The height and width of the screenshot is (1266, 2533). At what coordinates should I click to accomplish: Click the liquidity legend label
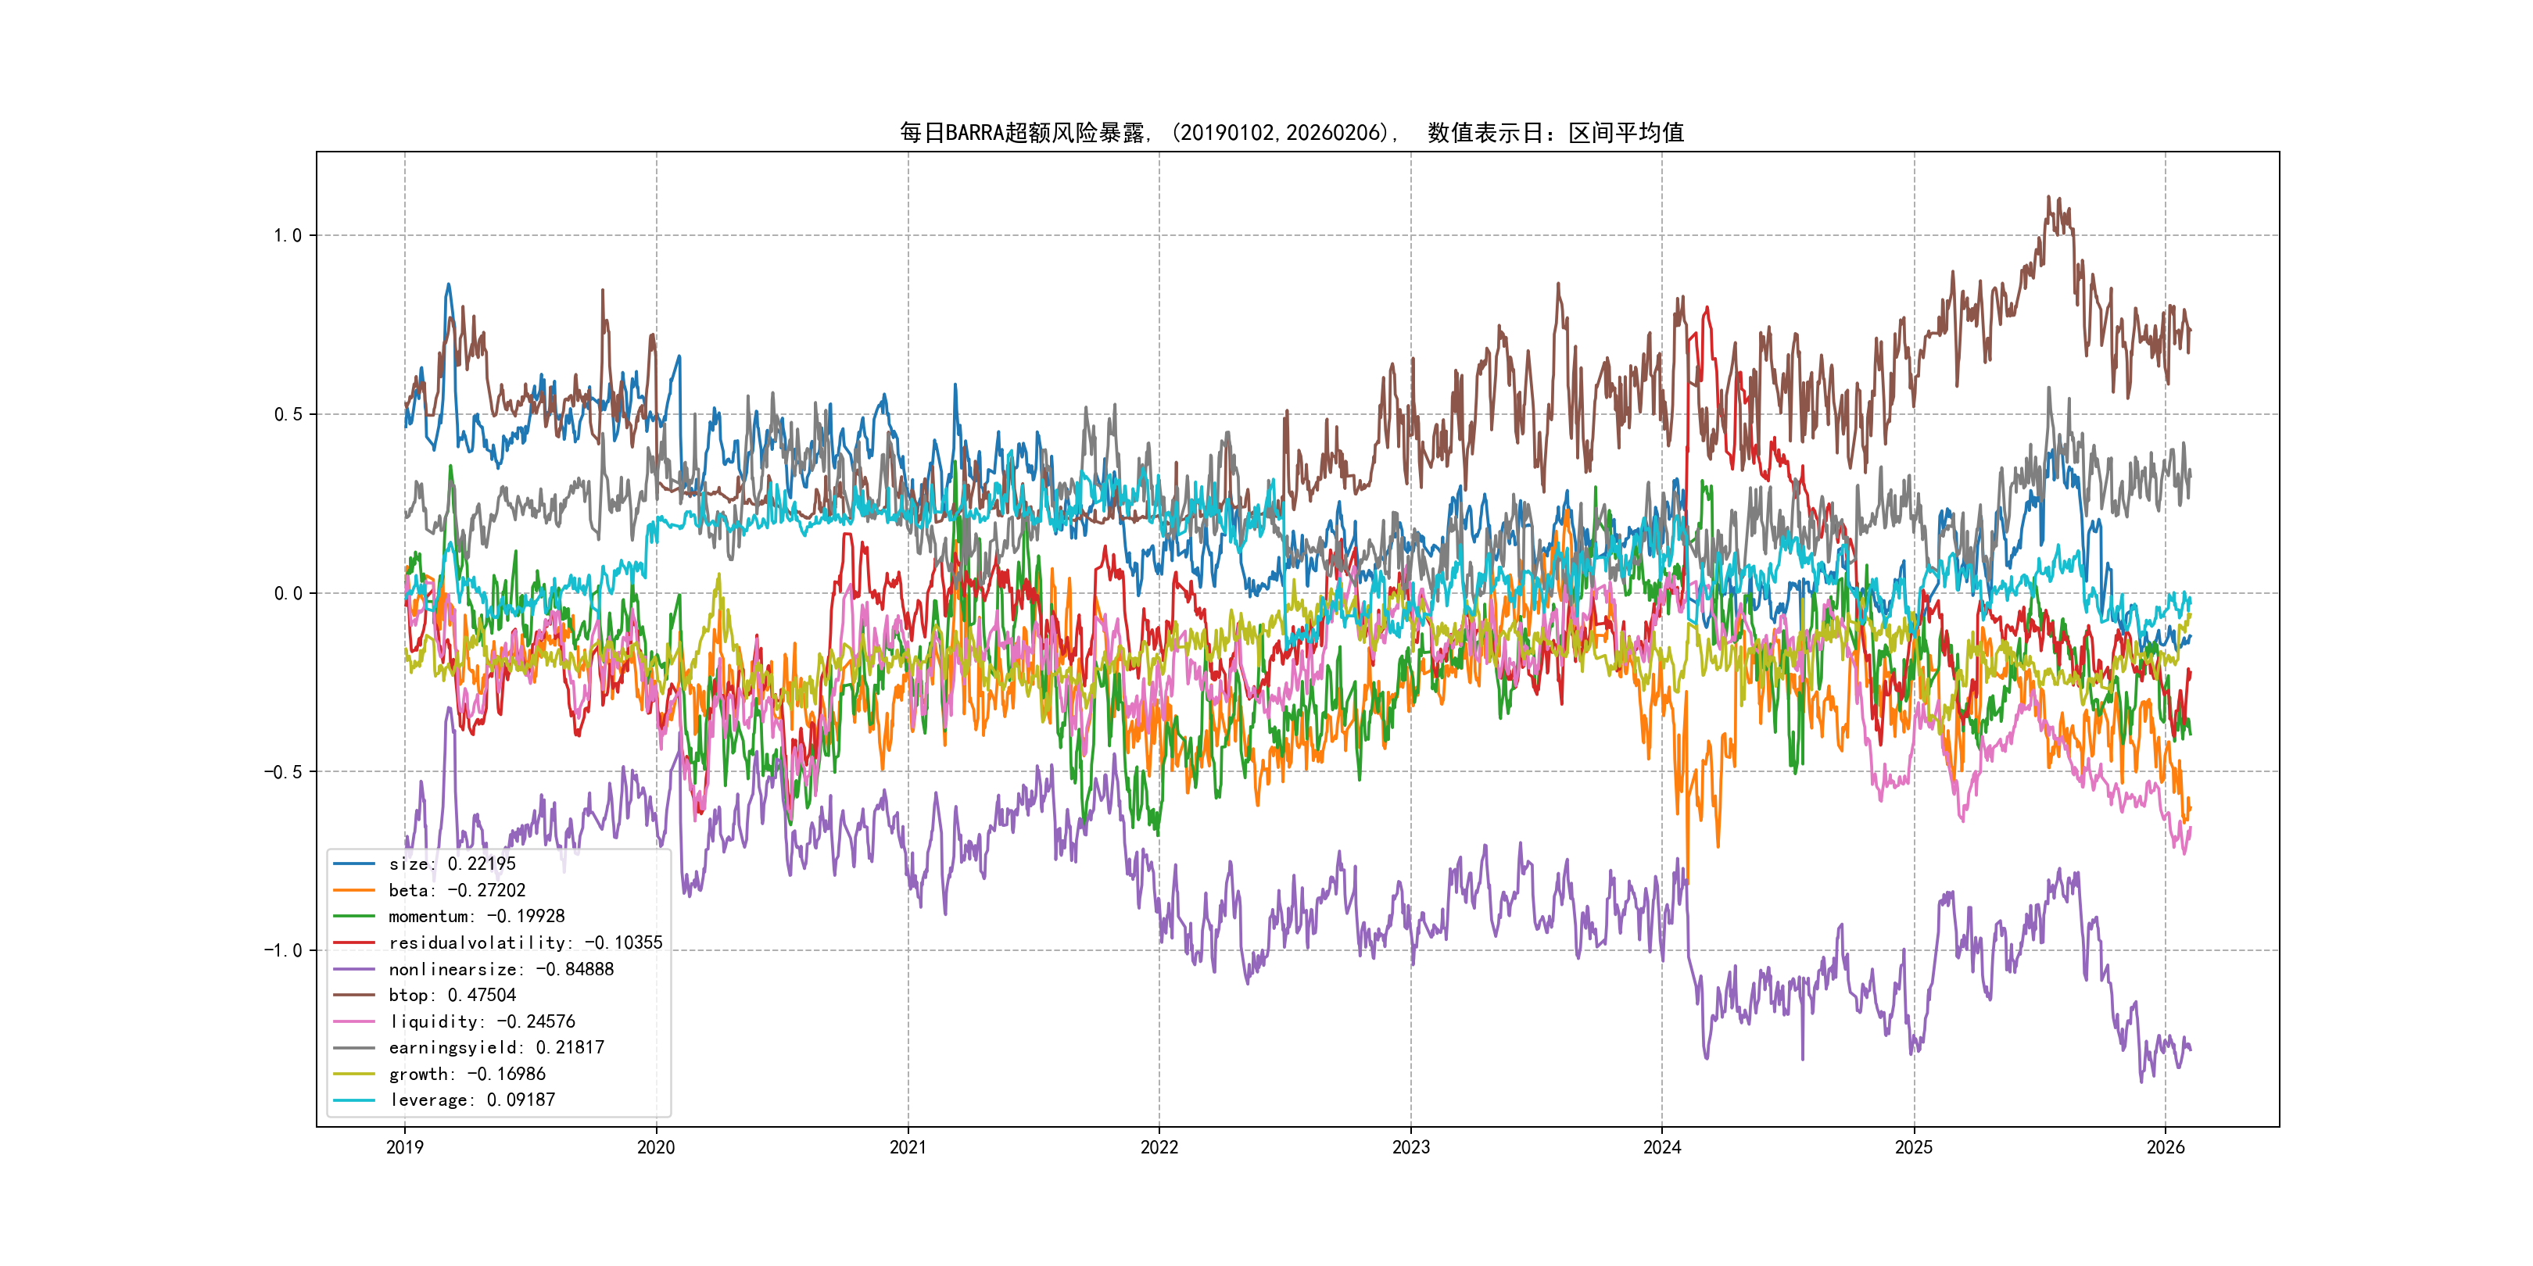click(x=481, y=1021)
